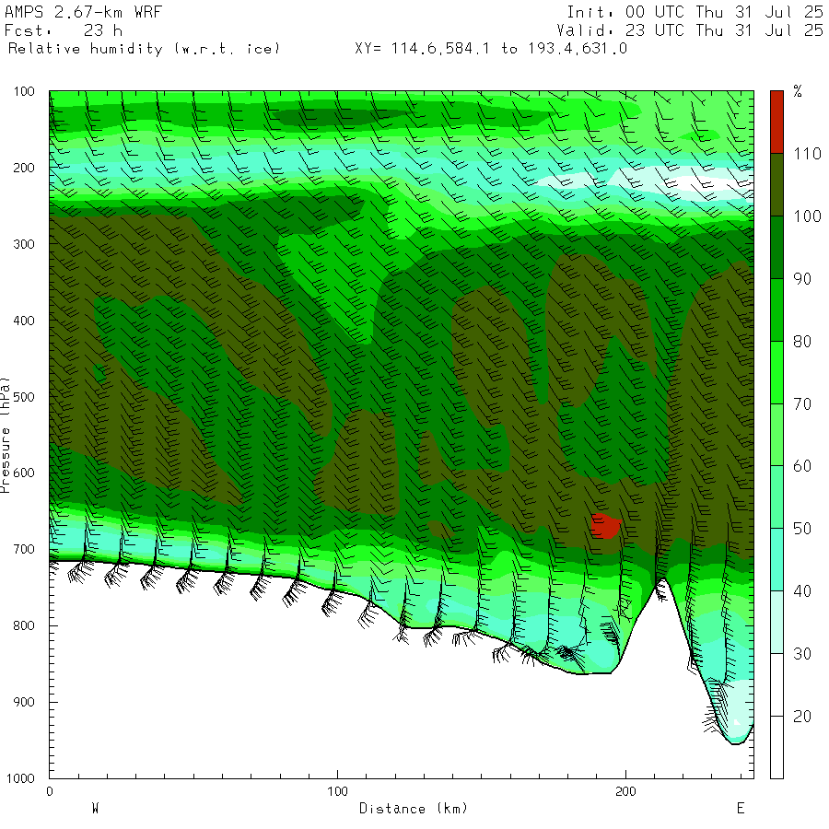This screenshot has width=829, height=829.
Task: Click the '200' pressure axis label
Action: click(24, 168)
